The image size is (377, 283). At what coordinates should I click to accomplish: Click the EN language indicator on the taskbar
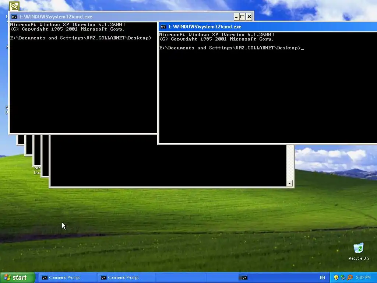(x=323, y=278)
